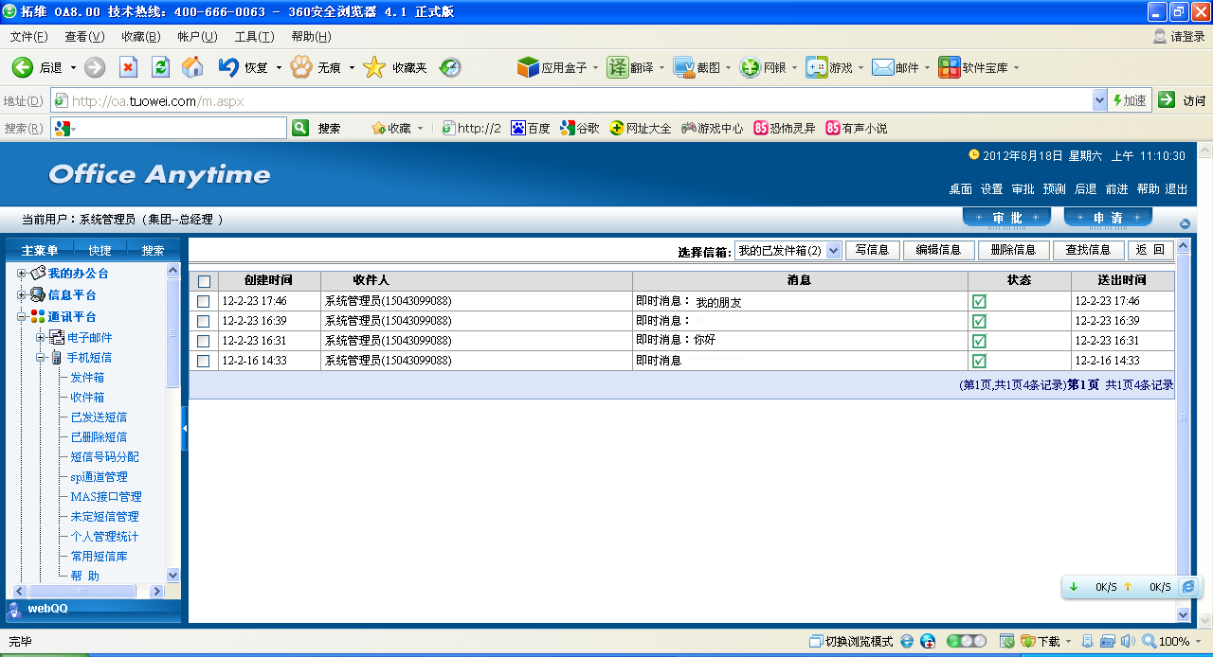Open the 选择信箱 mailbox dropdown
1213x657 pixels.
tap(833, 251)
